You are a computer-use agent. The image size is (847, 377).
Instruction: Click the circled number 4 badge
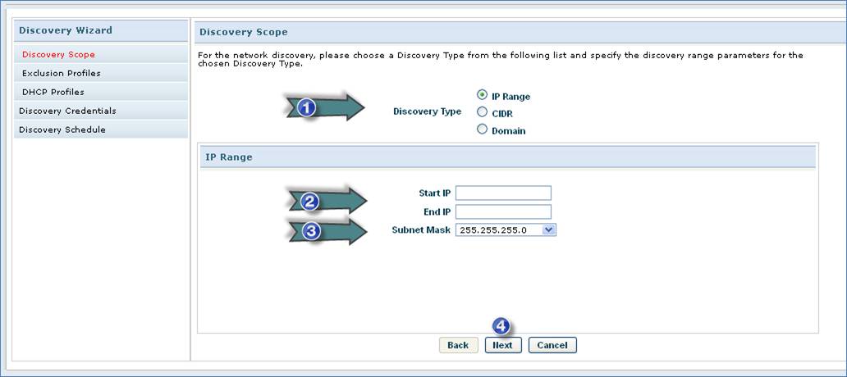(501, 326)
